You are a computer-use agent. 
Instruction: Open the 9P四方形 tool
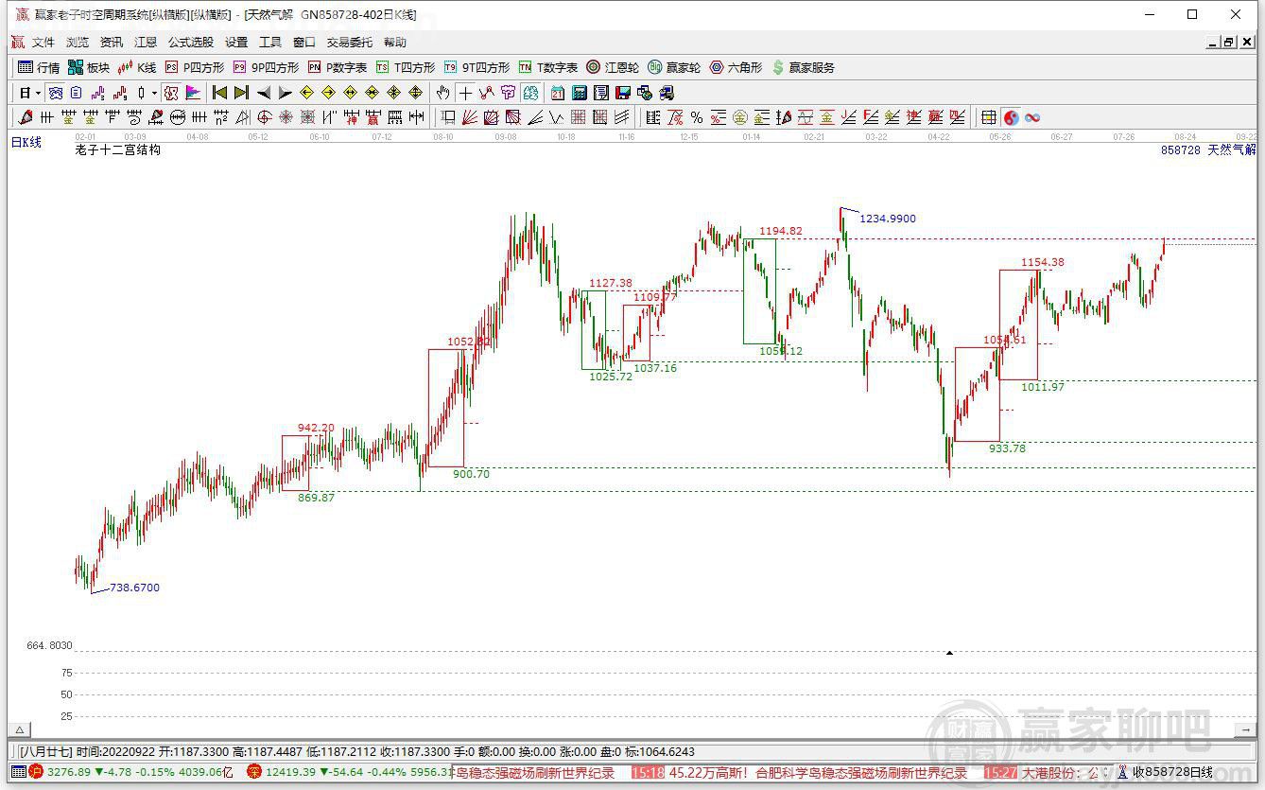point(266,67)
